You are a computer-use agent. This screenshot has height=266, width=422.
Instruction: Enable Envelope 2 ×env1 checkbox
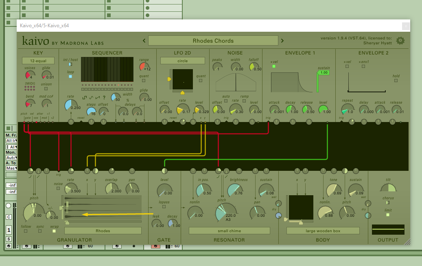363,66
